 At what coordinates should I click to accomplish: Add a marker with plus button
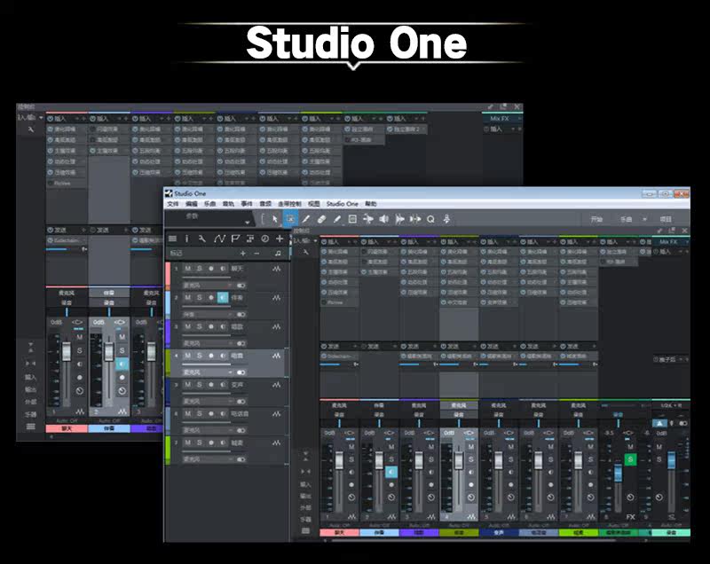coord(242,254)
